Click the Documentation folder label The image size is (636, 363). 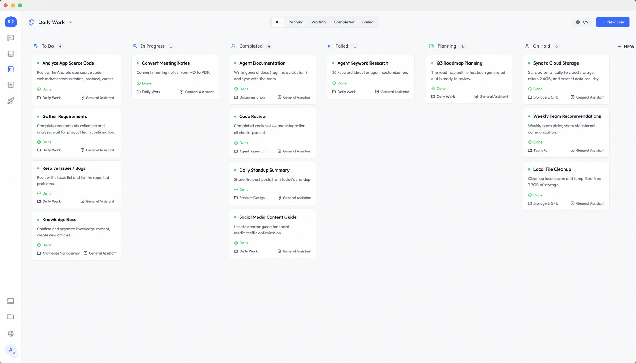(x=252, y=97)
